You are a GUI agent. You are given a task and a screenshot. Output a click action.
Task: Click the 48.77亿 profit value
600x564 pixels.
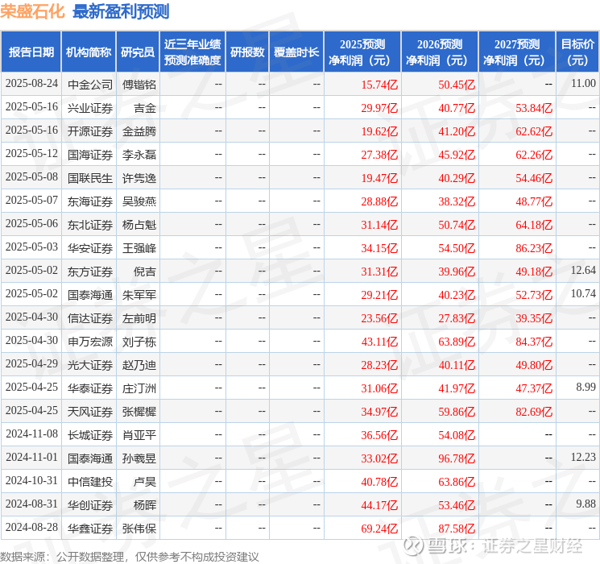(534, 201)
